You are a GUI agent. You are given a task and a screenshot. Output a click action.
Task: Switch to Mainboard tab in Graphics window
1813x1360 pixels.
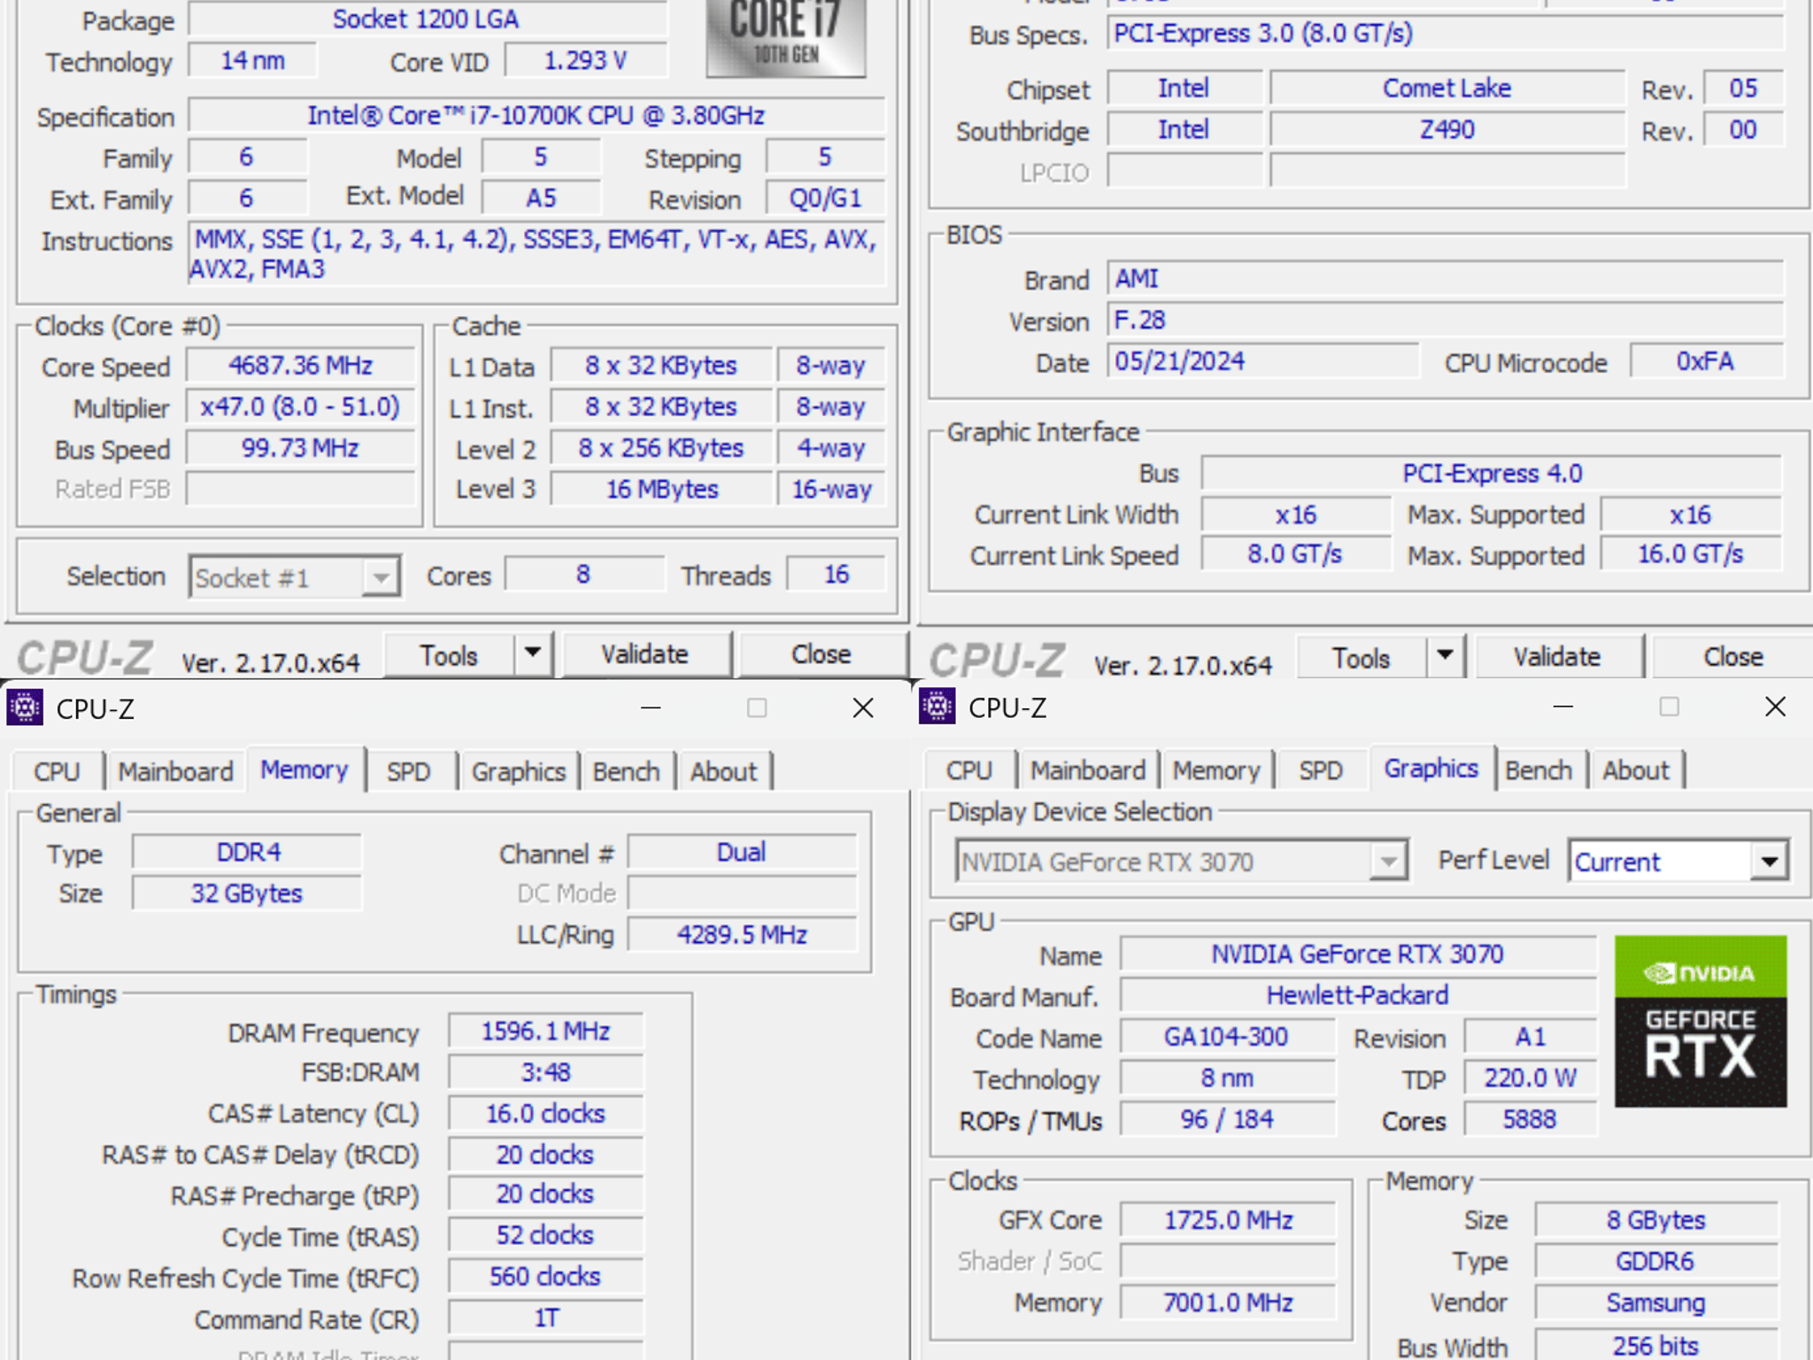coord(1088,770)
